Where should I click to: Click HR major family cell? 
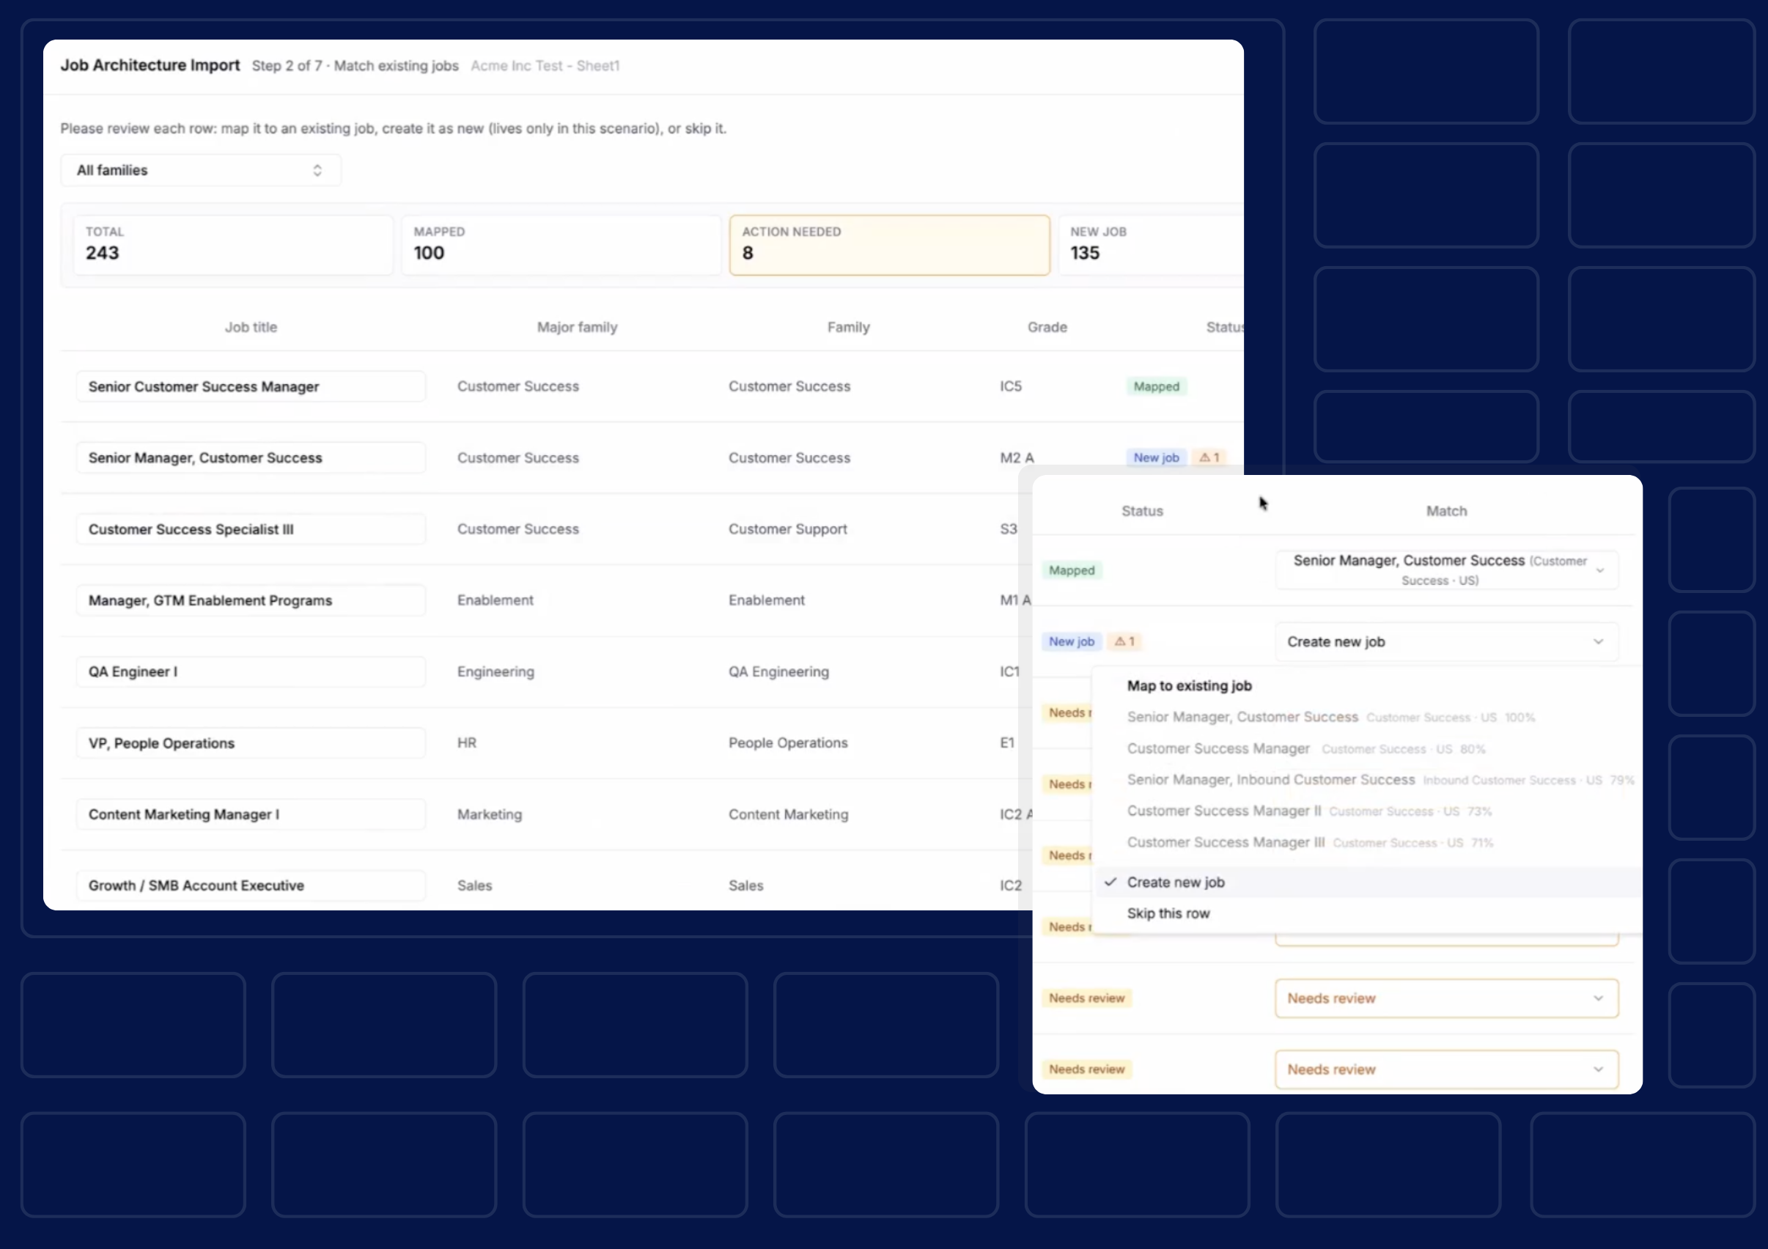[x=467, y=743]
